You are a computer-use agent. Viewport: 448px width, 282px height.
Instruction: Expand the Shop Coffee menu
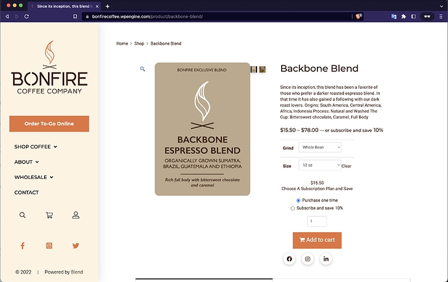[x=36, y=147]
